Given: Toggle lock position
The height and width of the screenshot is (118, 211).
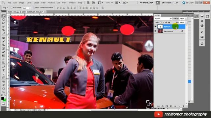Looking at the screenshot, I should (166, 23).
